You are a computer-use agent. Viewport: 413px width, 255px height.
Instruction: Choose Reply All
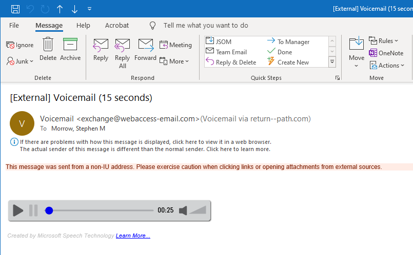[122, 54]
